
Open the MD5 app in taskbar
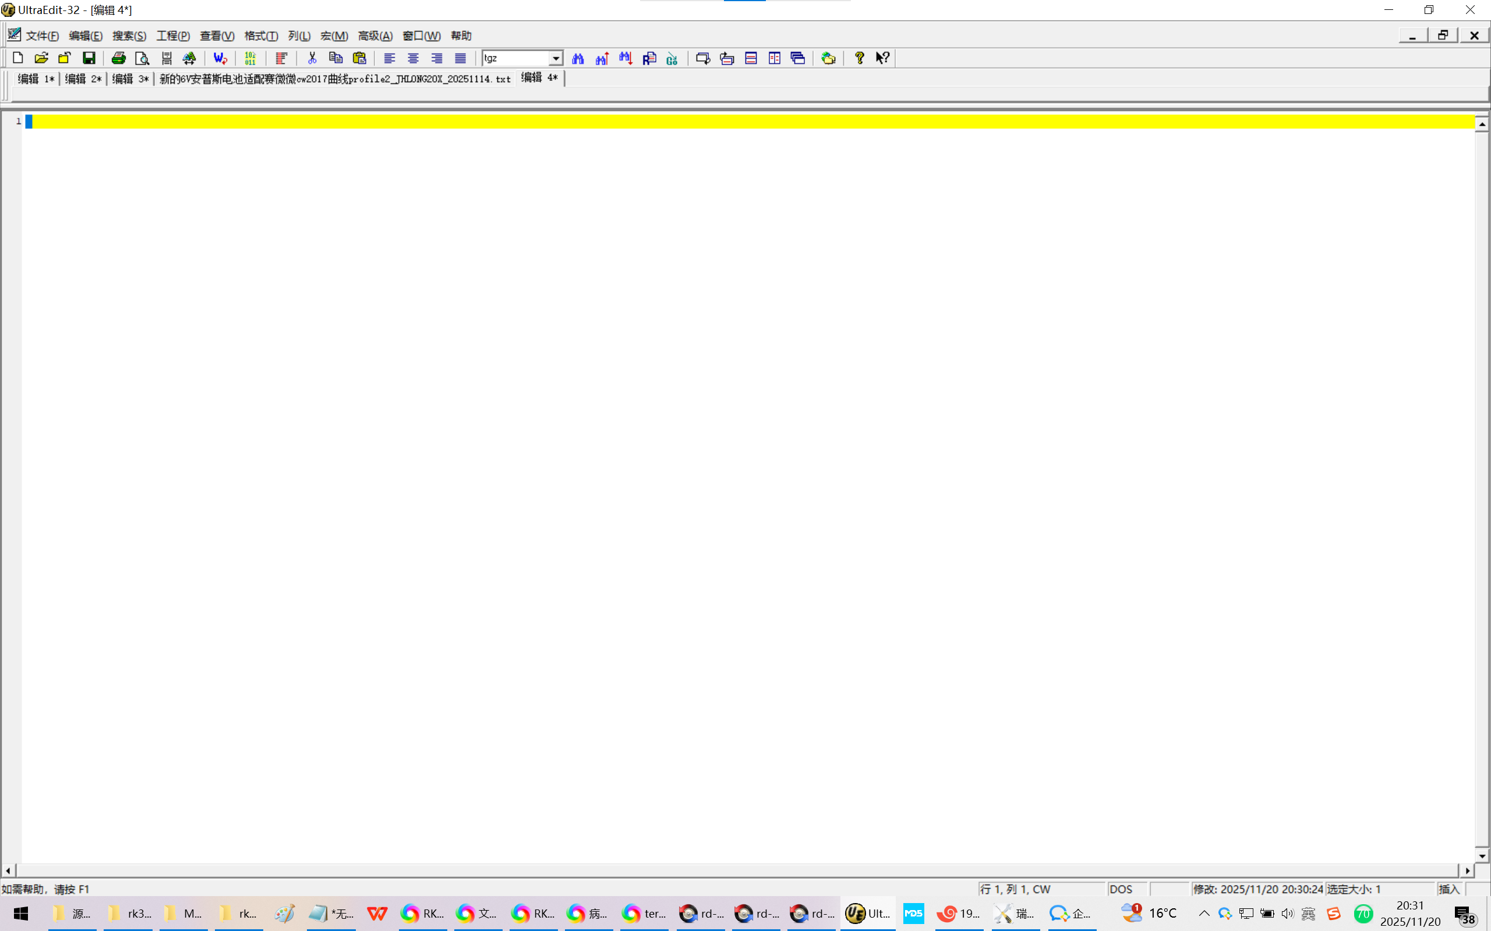[913, 913]
